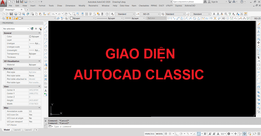The height and width of the screenshot is (136, 261).
Task: Open the Autodesk App Store cart icon
Action: click(230, 2)
